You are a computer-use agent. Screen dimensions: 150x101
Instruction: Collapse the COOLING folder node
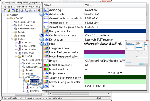[x=8, y=18]
